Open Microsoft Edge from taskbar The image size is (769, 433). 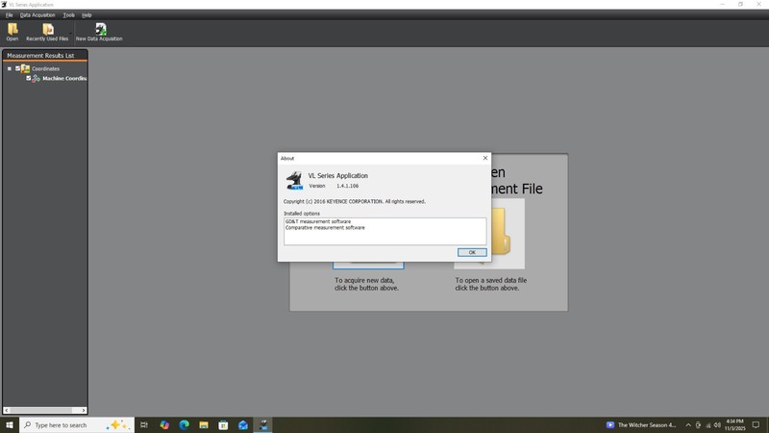tap(184, 425)
